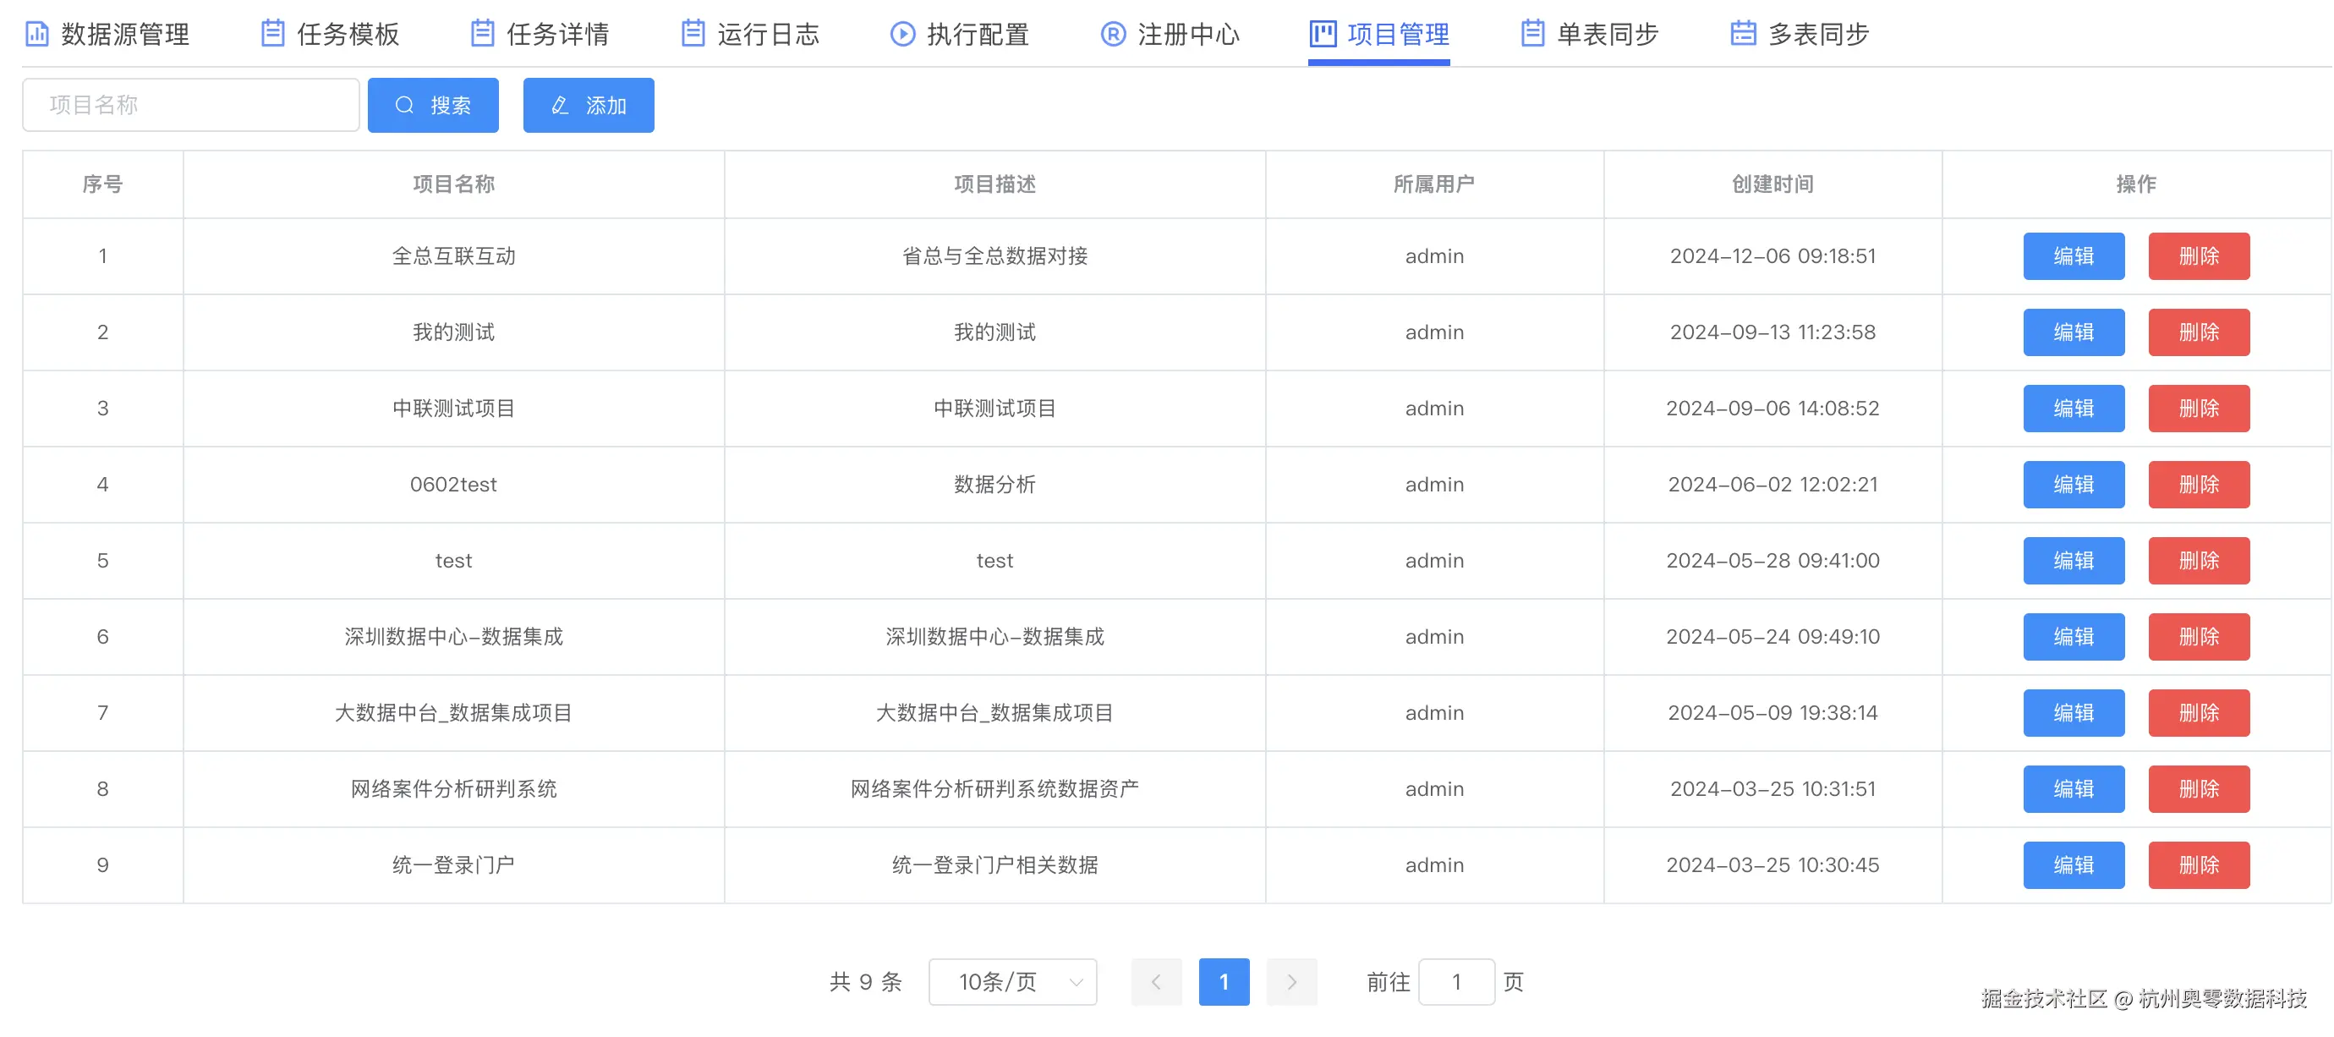This screenshot has height=1037, width=2334.
Task: Edit the 全总互联互动 project row
Action: [x=2073, y=256]
